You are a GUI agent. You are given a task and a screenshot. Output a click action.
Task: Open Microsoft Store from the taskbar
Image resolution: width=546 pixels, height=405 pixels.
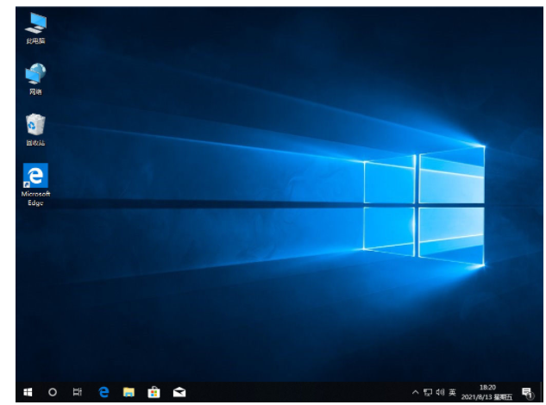(x=154, y=393)
